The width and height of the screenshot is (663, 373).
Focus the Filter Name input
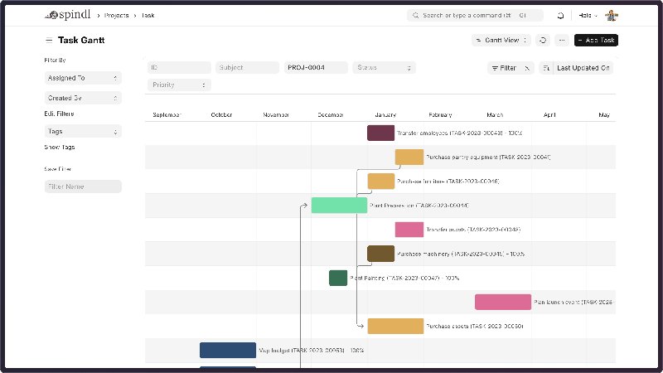click(83, 186)
